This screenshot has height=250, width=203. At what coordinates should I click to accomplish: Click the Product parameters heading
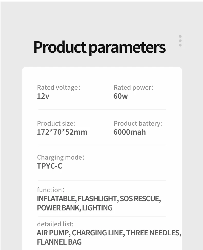pos(99,47)
